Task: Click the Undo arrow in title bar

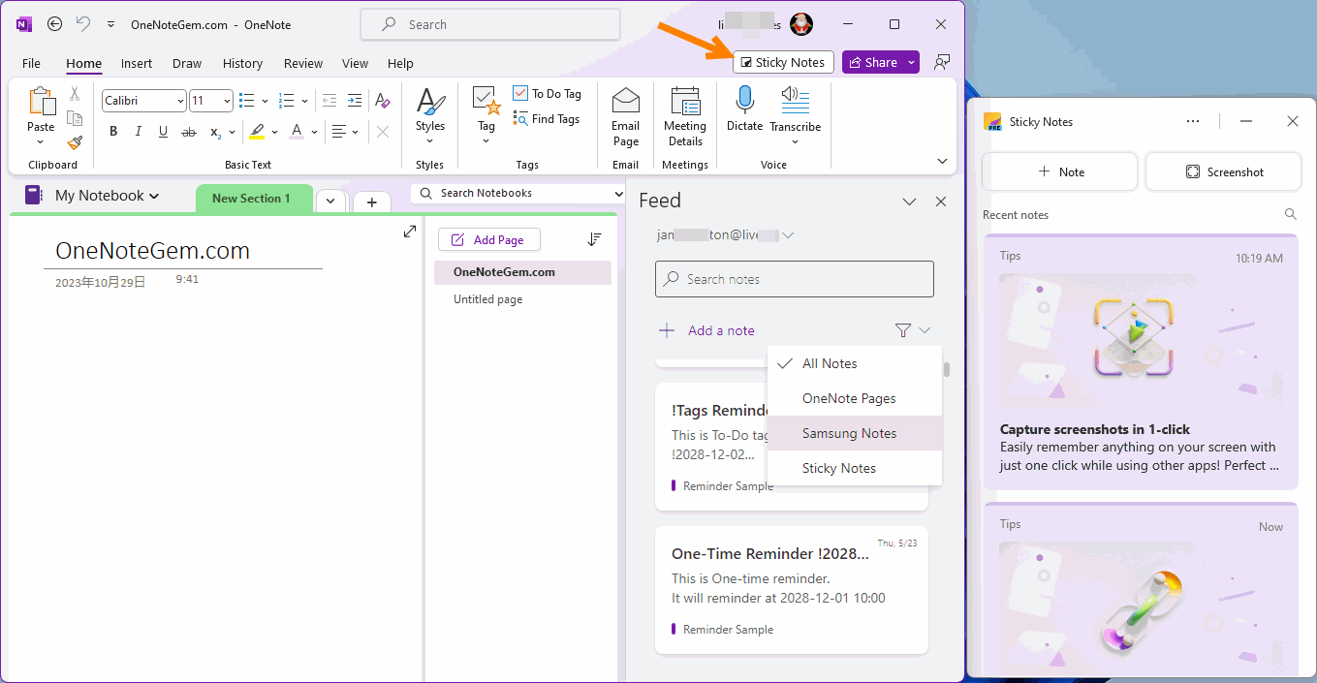Action: 83,24
